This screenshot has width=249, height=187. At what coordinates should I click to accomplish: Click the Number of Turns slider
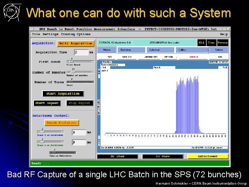pos(80,82)
